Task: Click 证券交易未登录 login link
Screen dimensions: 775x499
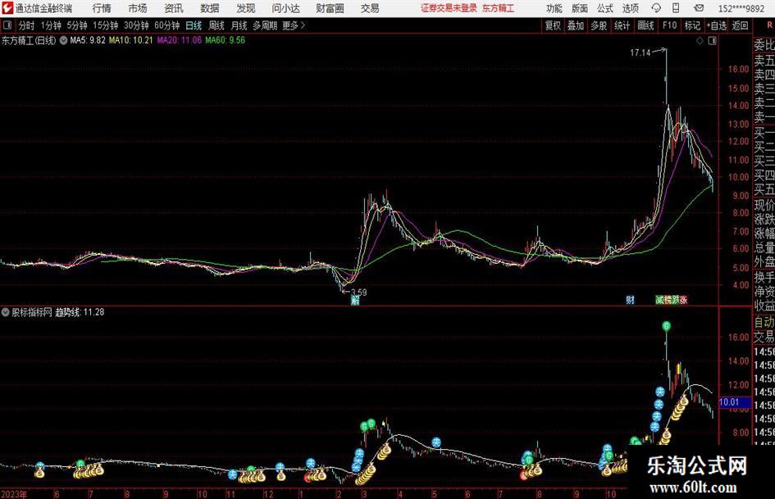Action: [x=449, y=8]
